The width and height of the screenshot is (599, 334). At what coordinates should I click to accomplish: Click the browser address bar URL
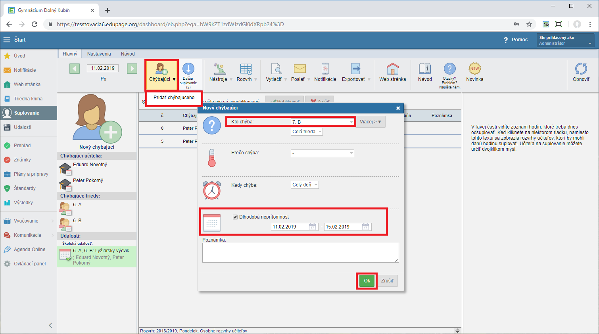(170, 24)
